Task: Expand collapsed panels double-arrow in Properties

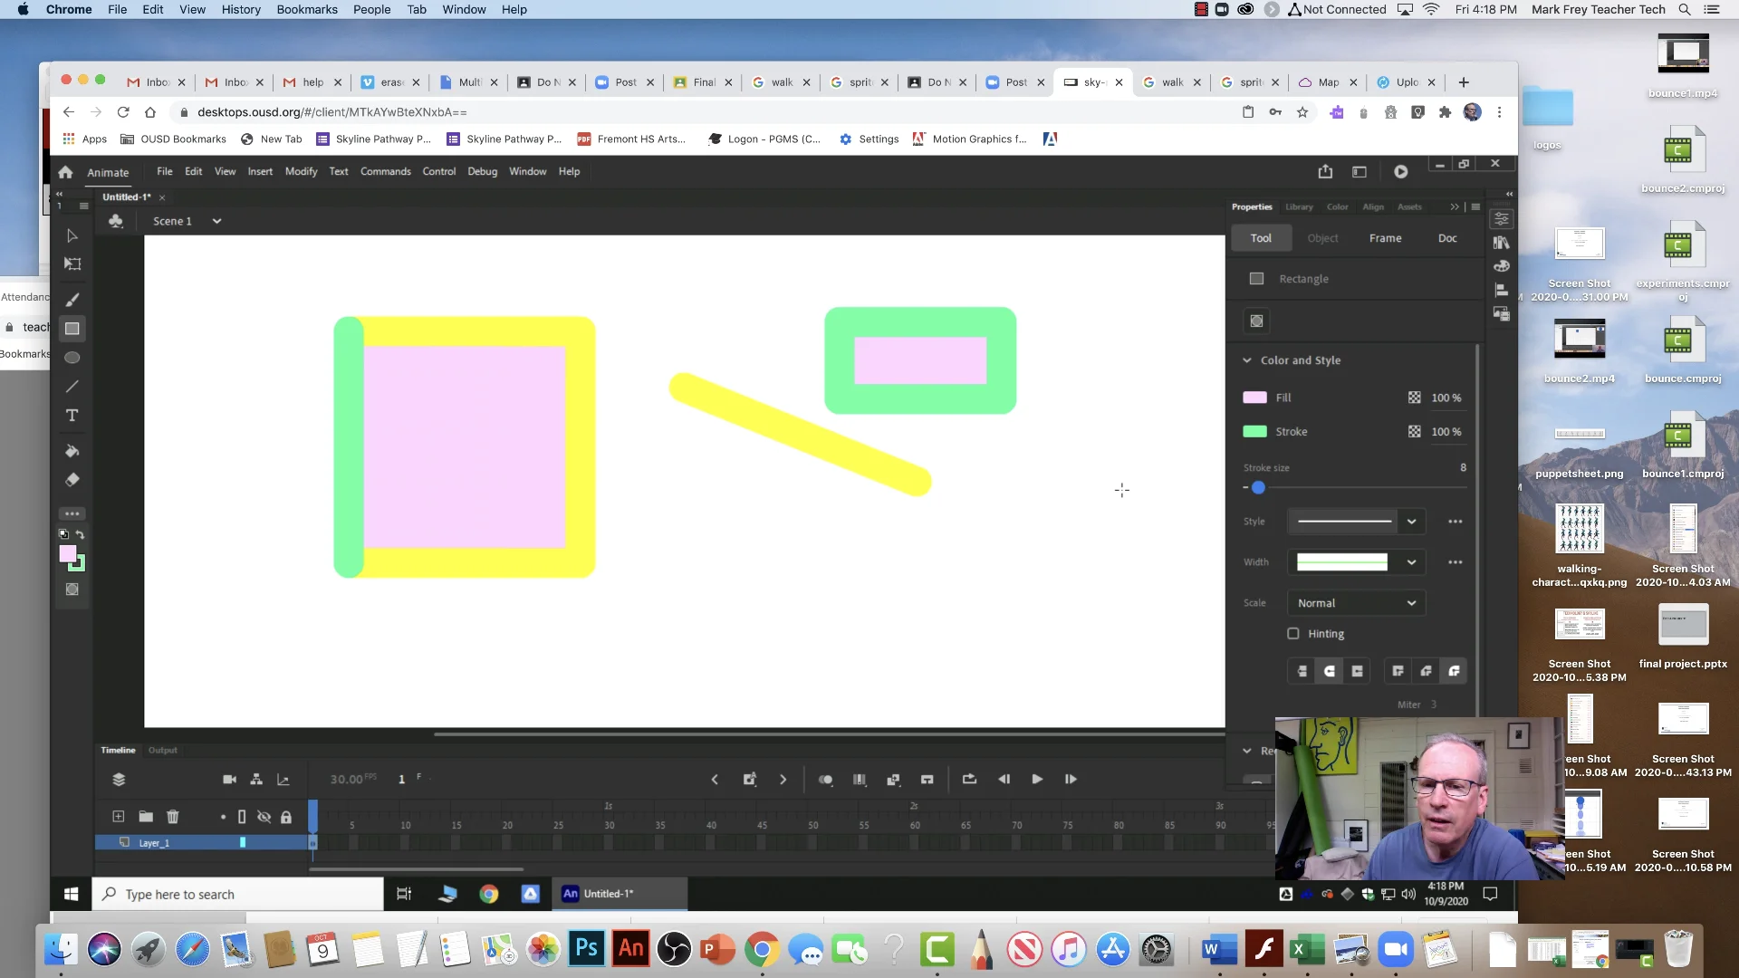Action: [x=1455, y=207]
